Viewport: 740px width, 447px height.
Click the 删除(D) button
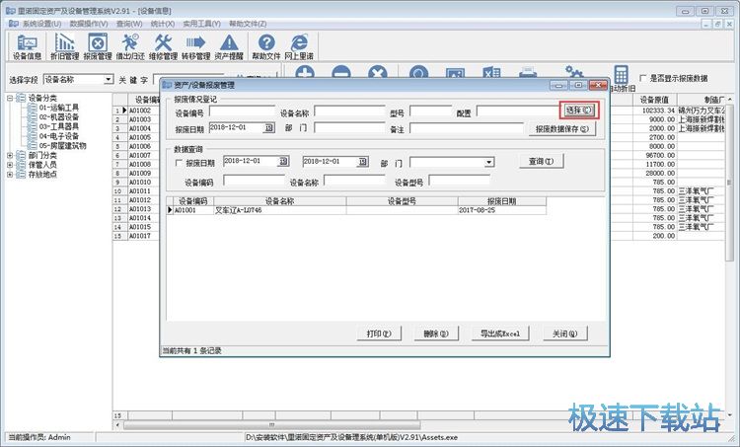(x=435, y=334)
